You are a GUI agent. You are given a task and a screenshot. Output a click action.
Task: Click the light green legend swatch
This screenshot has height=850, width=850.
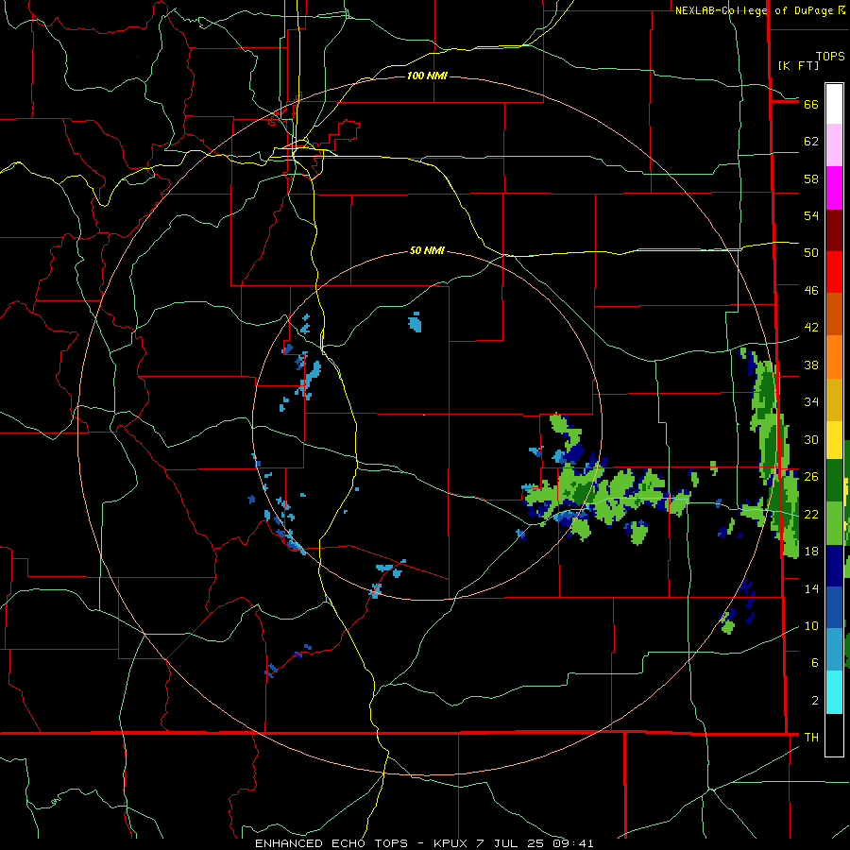coord(834,522)
